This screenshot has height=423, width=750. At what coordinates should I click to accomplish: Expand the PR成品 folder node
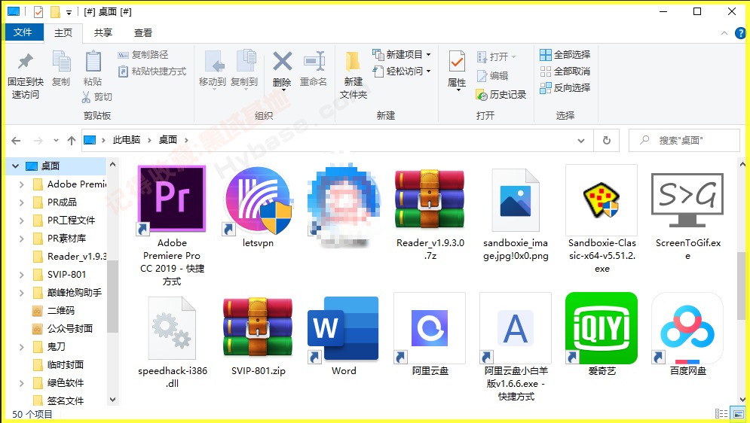point(22,202)
